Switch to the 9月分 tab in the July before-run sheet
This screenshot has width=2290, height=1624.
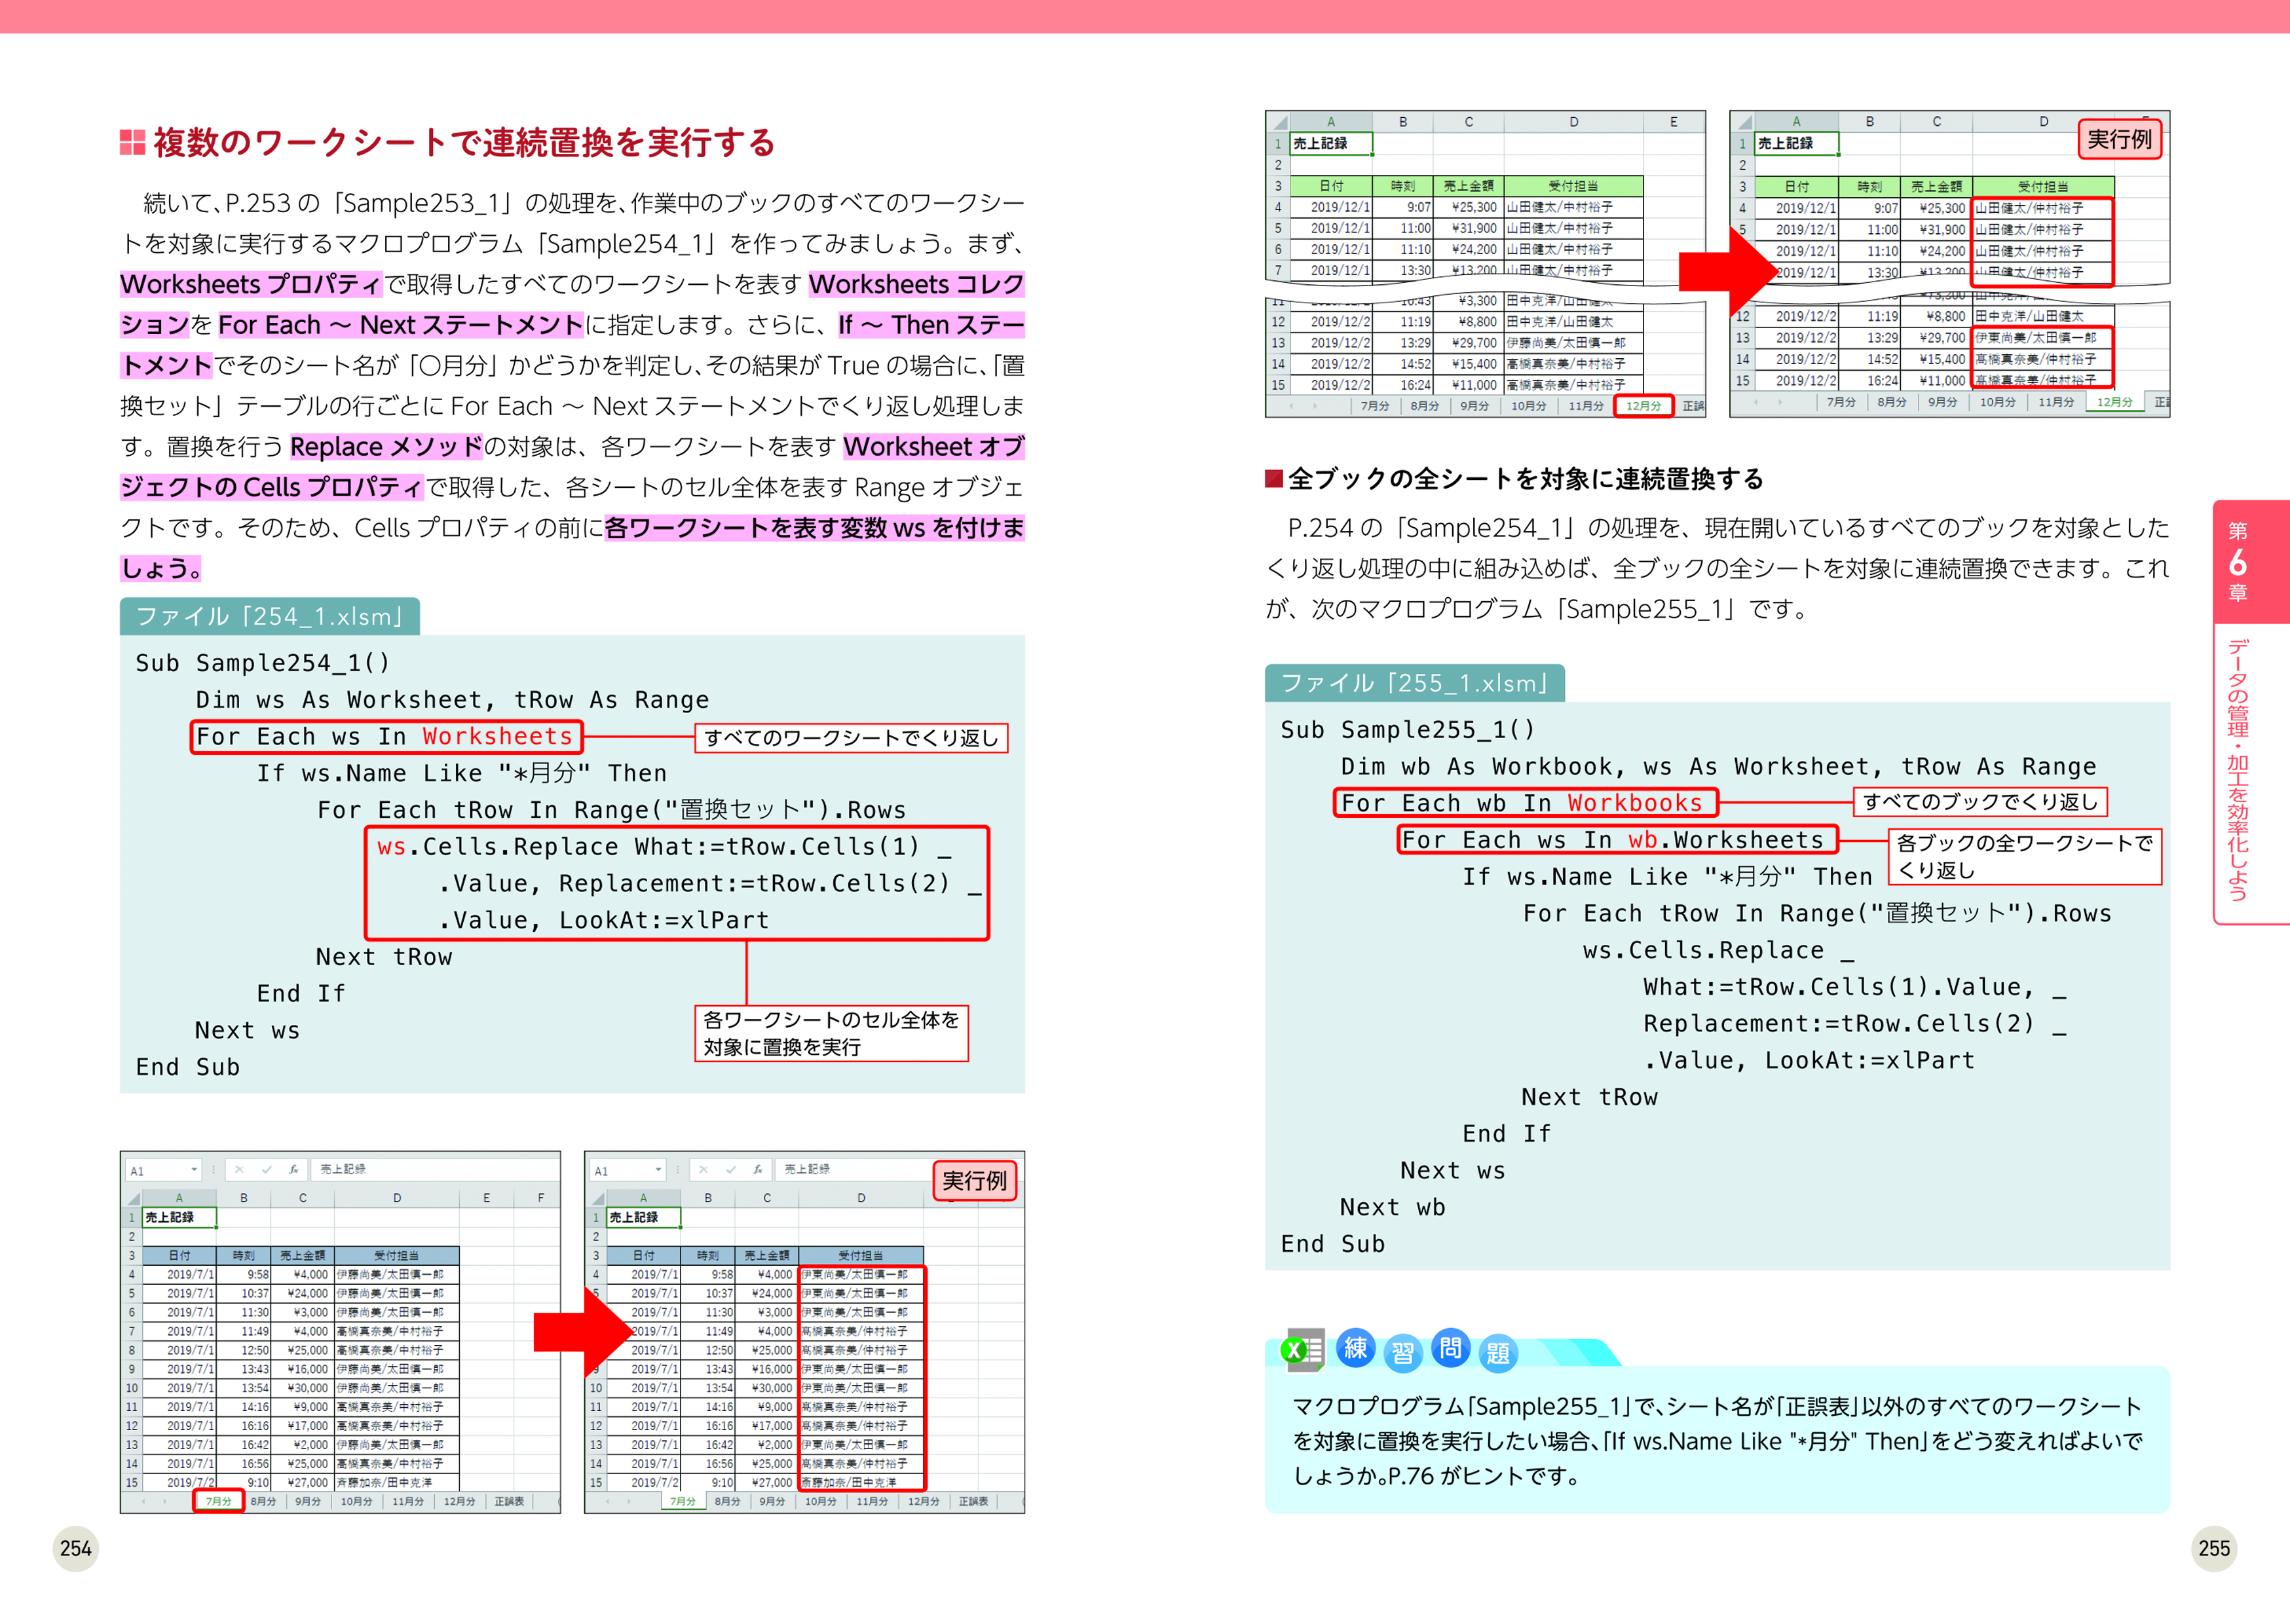pyautogui.click(x=308, y=1501)
